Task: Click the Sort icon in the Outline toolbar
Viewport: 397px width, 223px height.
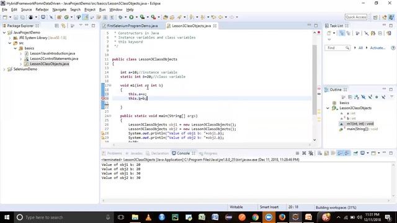Action: [x=357, y=97]
